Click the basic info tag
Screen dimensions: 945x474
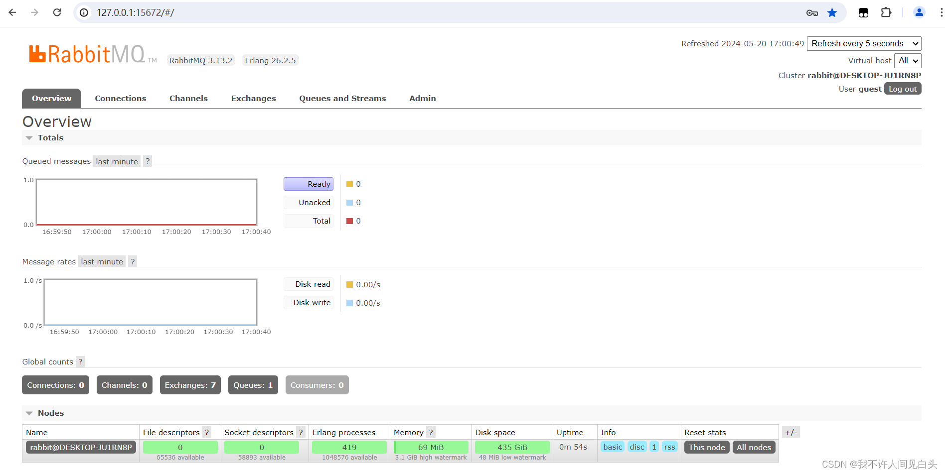(613, 447)
